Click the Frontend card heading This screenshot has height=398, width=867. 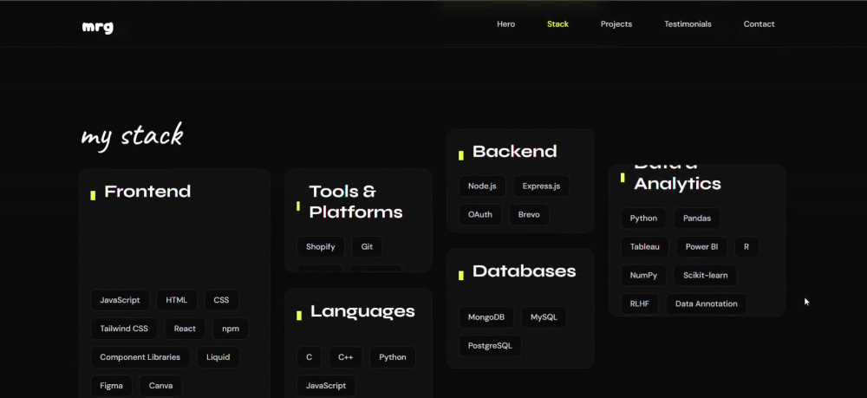[147, 192]
